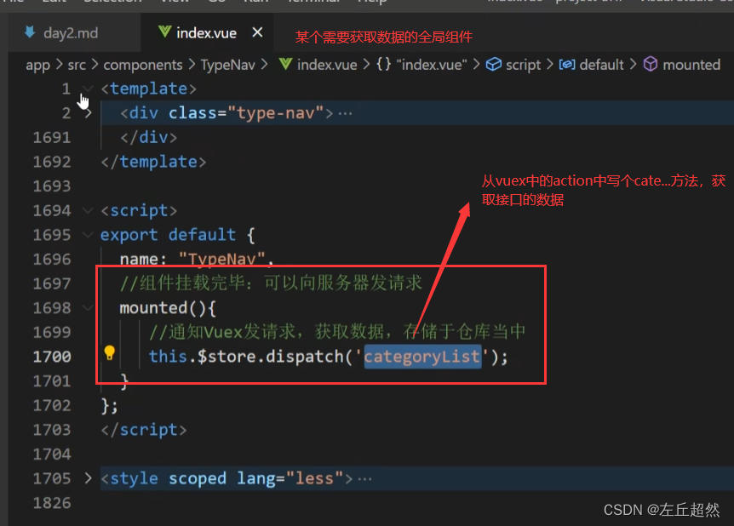This screenshot has width=734, height=526.
Task: Click the opening <script> tag text
Action: 139,210
